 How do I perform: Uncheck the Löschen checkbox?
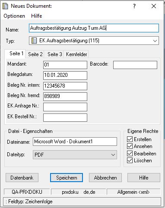[x=130, y=161]
